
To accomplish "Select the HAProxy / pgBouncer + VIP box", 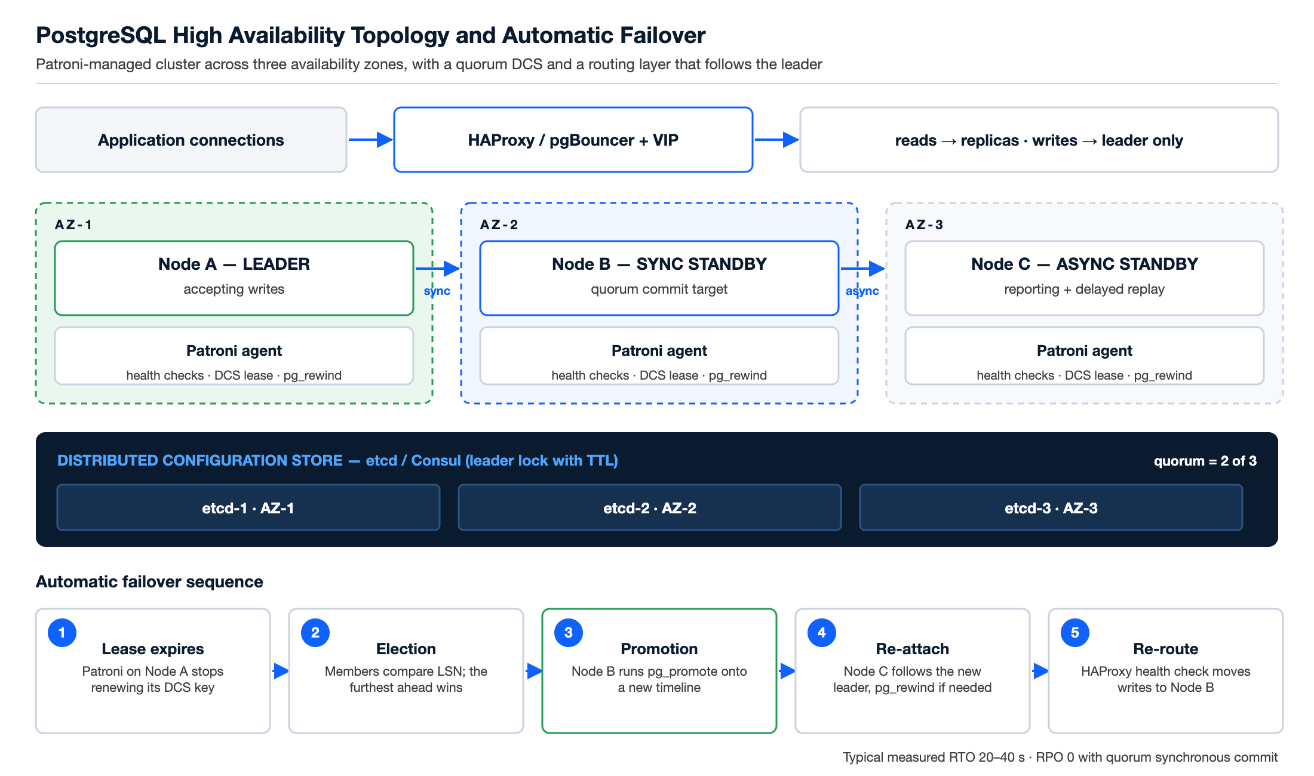I will (x=573, y=140).
